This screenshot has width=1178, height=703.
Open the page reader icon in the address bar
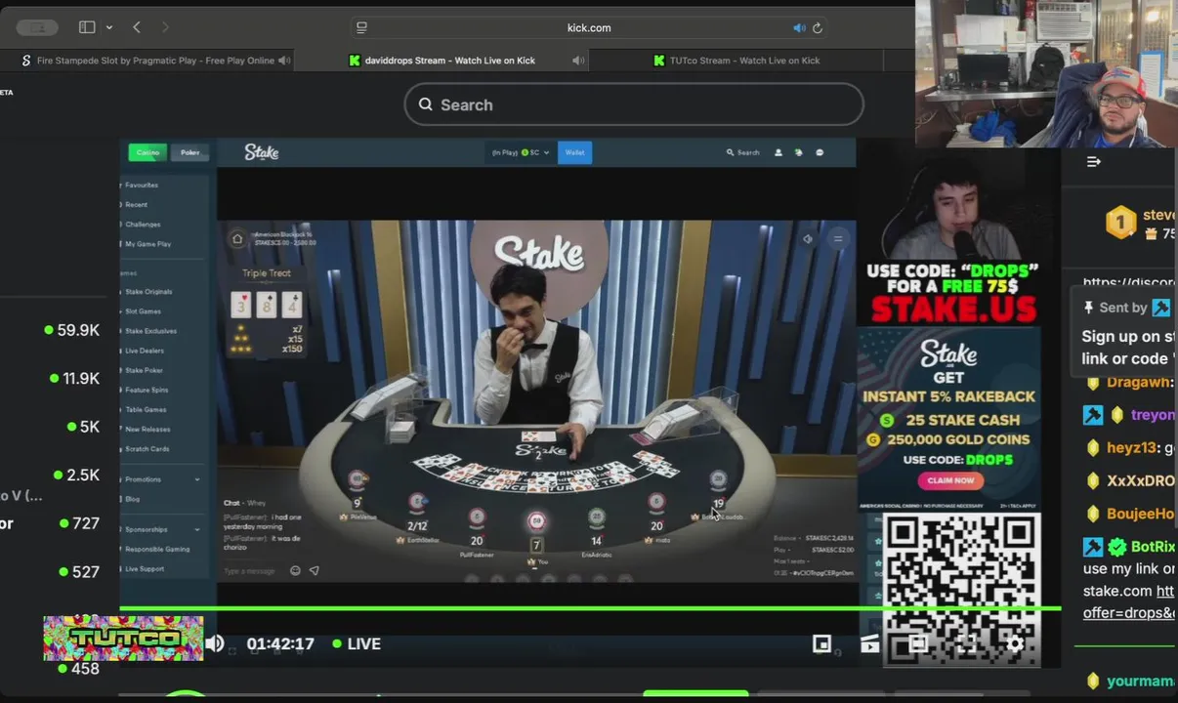point(361,27)
